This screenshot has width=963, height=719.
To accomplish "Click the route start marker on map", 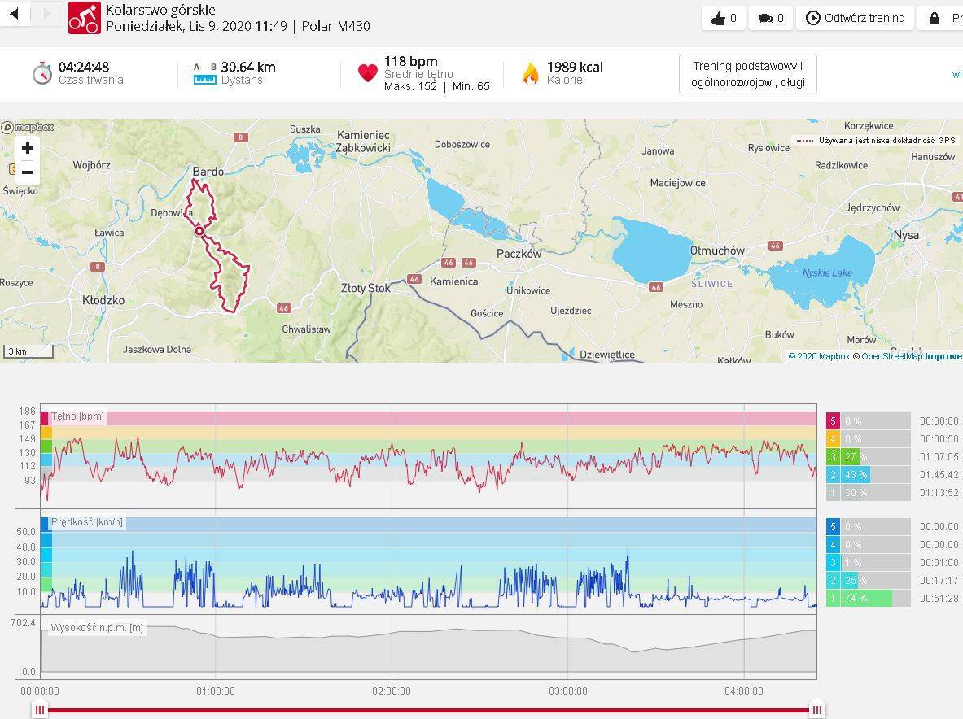I will click(199, 232).
